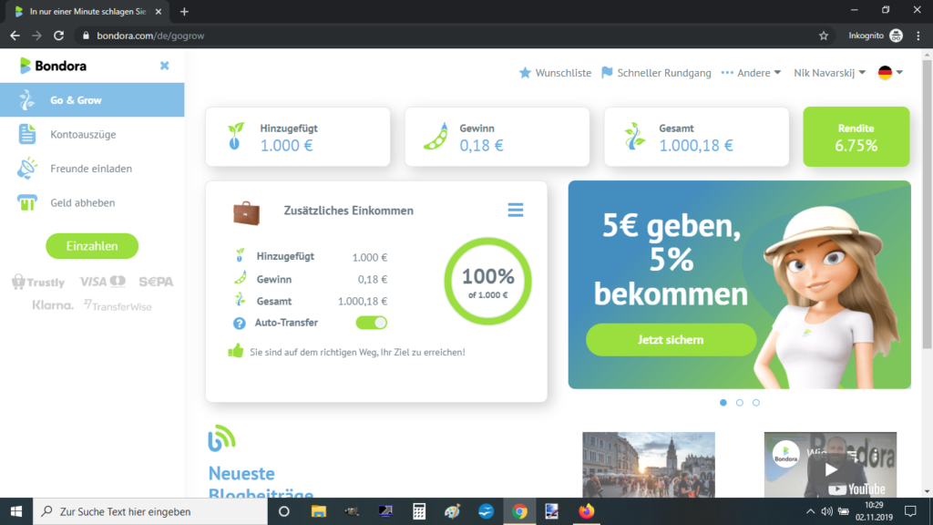Click the Hinzugefügt seedling icon in top card
933x525 pixels.
236,136
